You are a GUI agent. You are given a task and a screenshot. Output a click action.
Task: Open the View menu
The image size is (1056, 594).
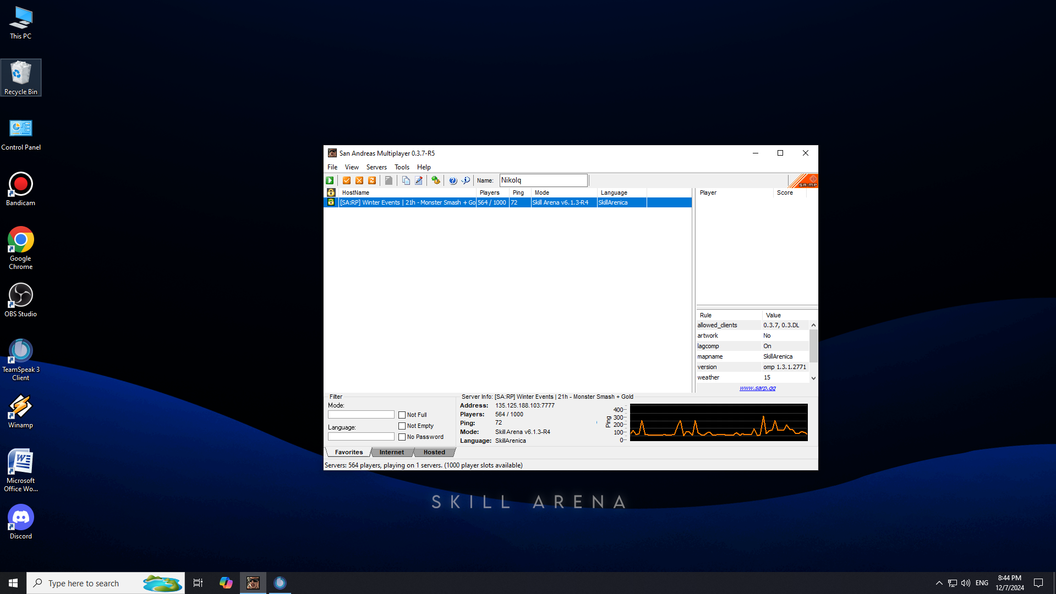(x=352, y=167)
